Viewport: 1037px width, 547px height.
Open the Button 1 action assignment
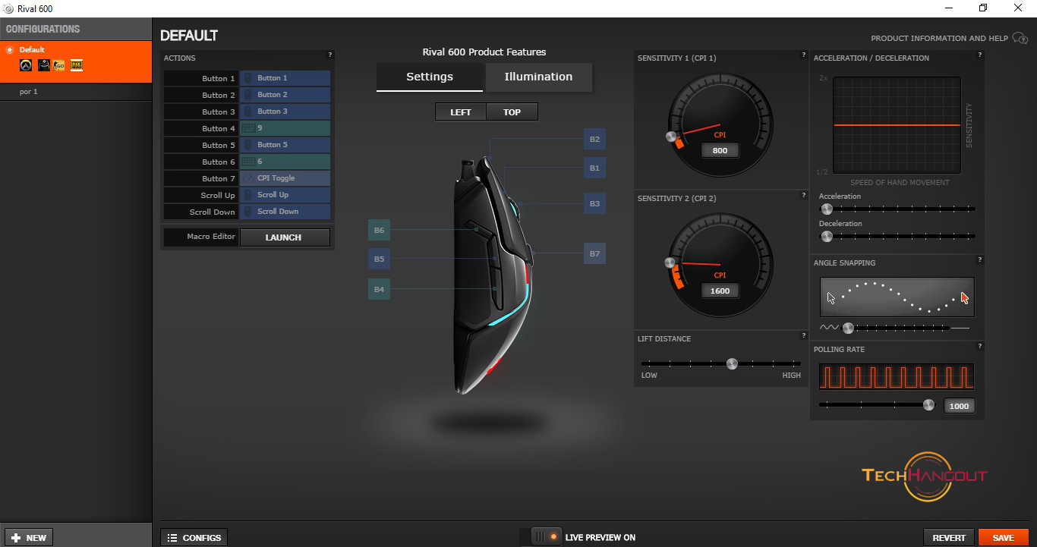[285, 78]
